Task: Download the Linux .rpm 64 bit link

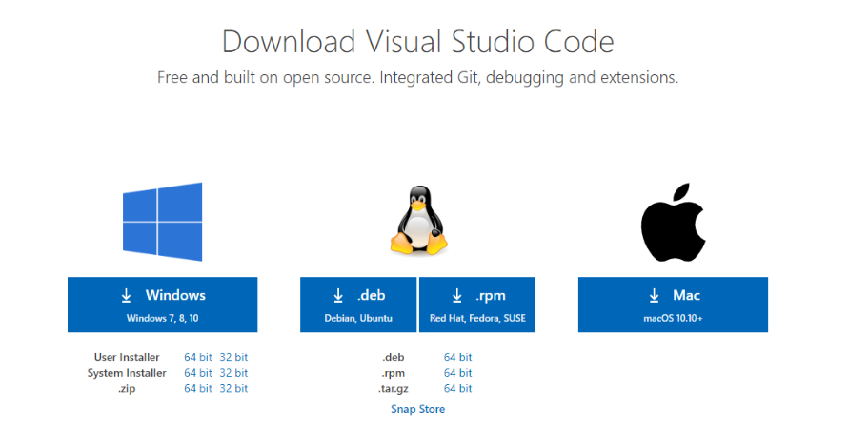Action: 458,373
